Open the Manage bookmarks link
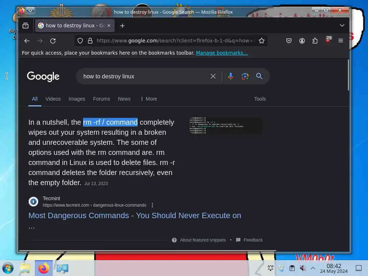The image size is (368, 276). point(222,53)
